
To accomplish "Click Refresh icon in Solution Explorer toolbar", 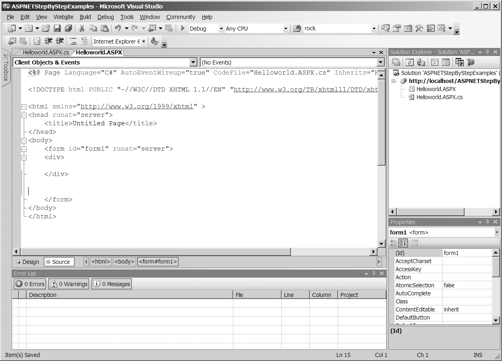I will [x=410, y=62].
